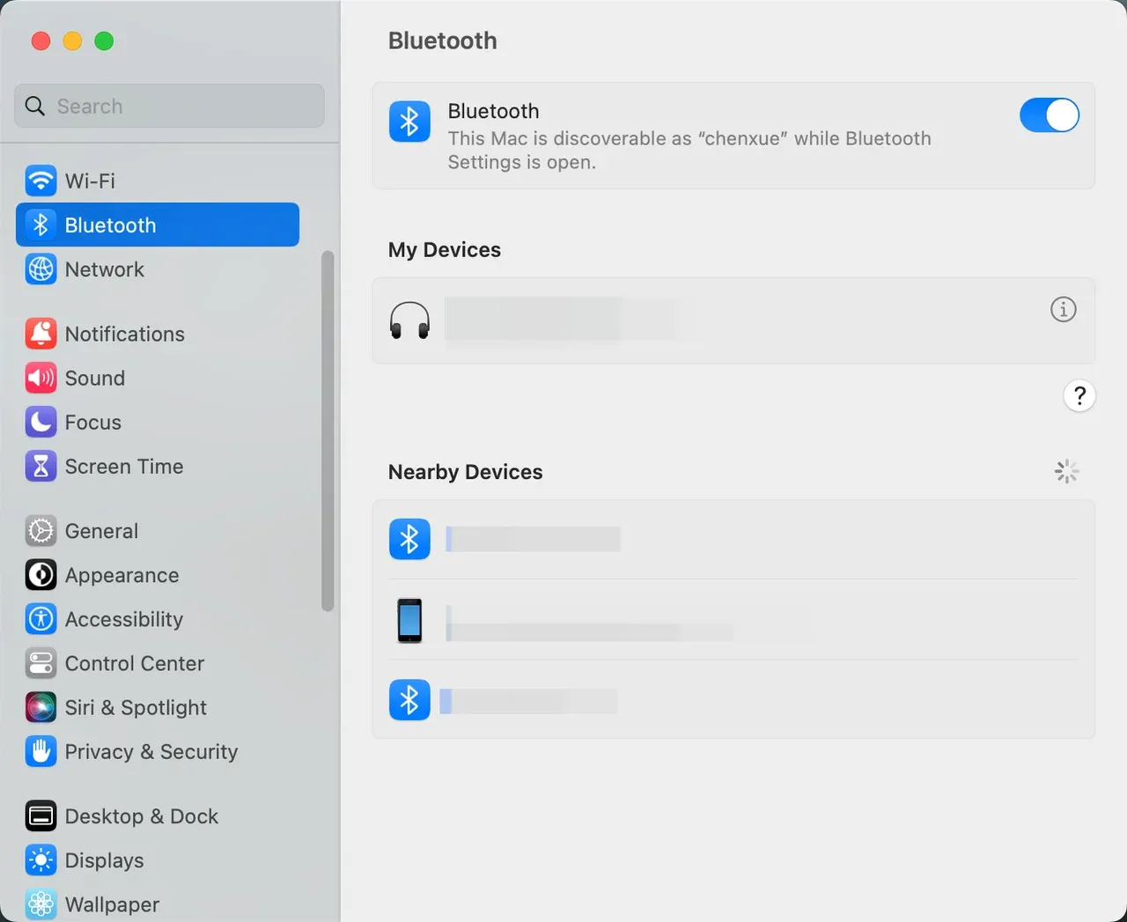The height and width of the screenshot is (922, 1127).
Task: Click the last nearby device's blurred name
Action: (528, 701)
